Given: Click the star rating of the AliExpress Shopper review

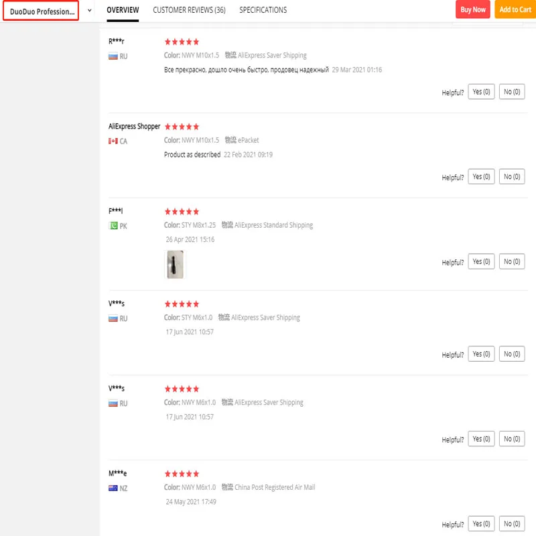Looking at the screenshot, I should click(x=182, y=127).
